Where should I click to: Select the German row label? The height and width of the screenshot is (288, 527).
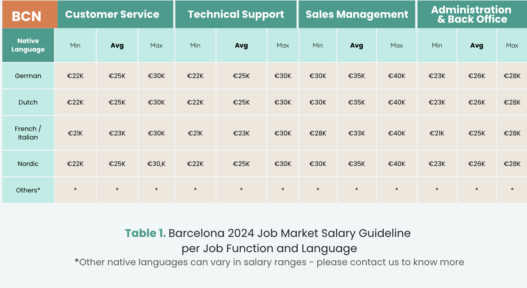point(28,76)
